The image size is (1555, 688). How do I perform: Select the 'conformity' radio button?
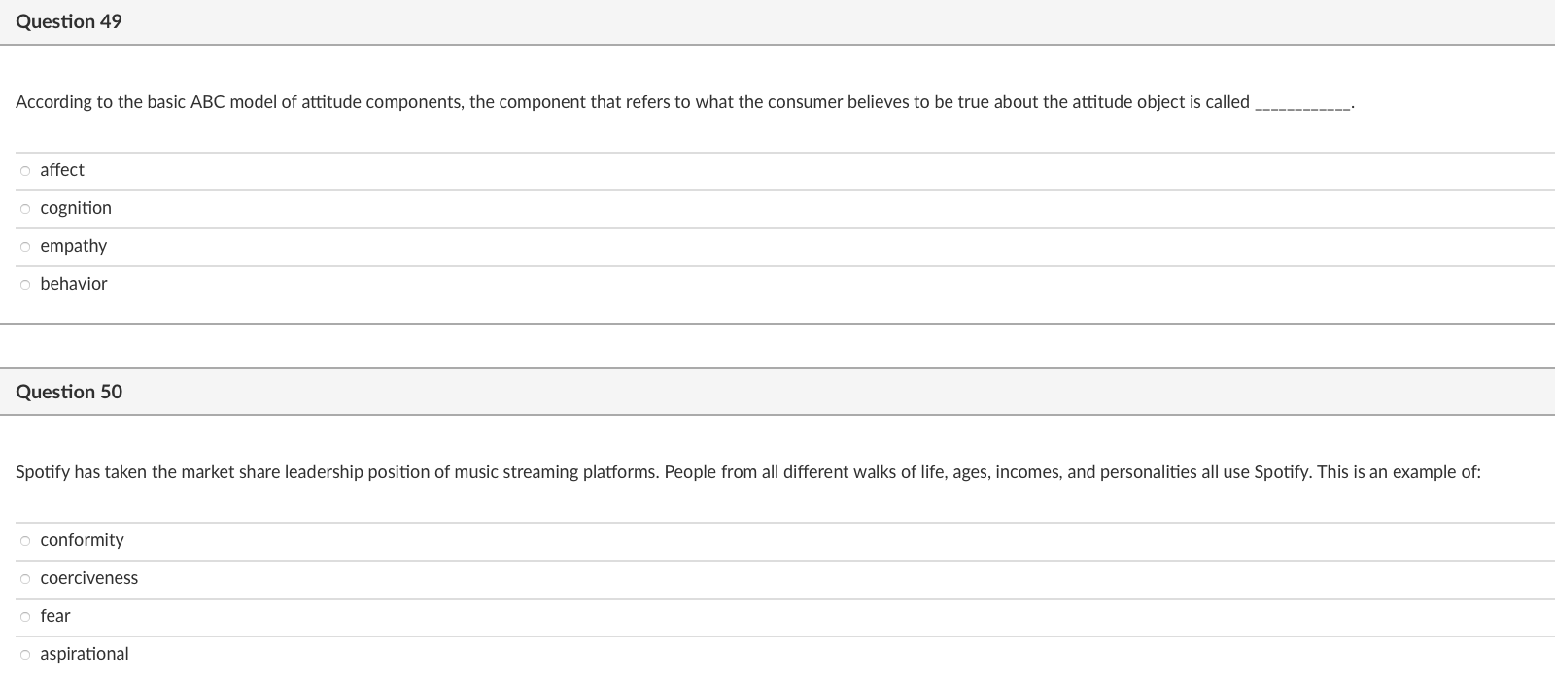point(25,541)
